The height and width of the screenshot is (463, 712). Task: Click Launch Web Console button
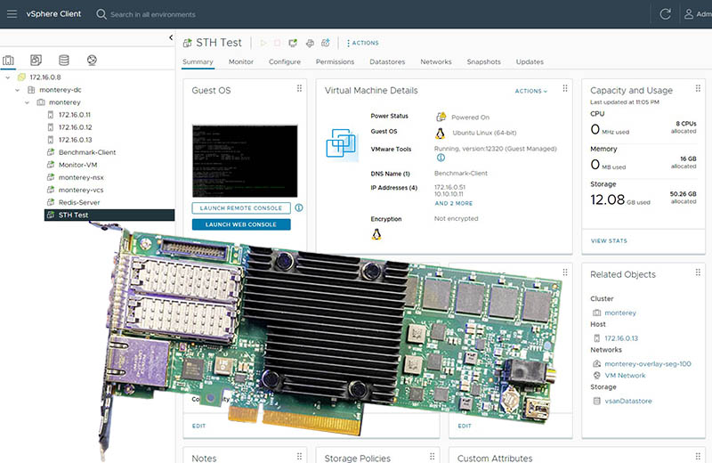pyautogui.click(x=240, y=224)
